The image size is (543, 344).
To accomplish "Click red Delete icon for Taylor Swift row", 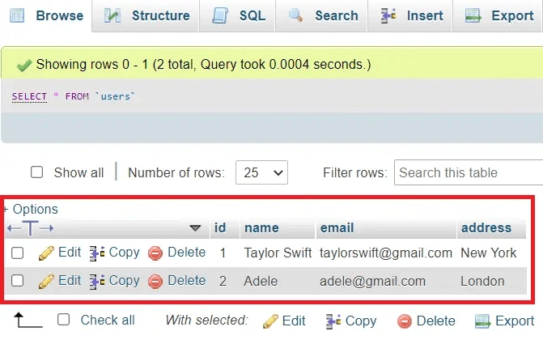I will (155, 253).
